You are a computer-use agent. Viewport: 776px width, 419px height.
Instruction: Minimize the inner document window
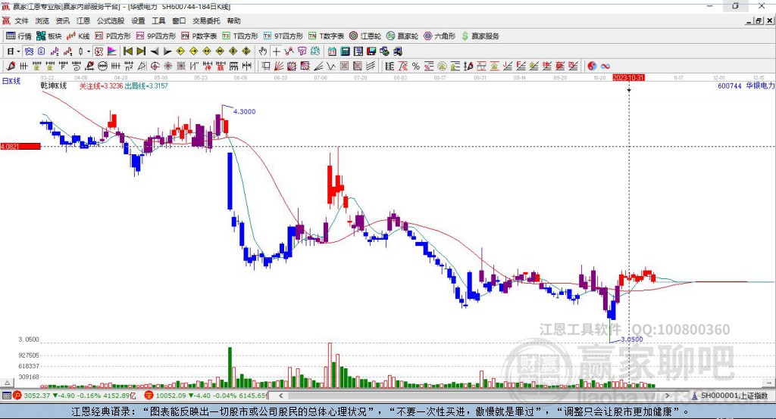click(x=749, y=20)
